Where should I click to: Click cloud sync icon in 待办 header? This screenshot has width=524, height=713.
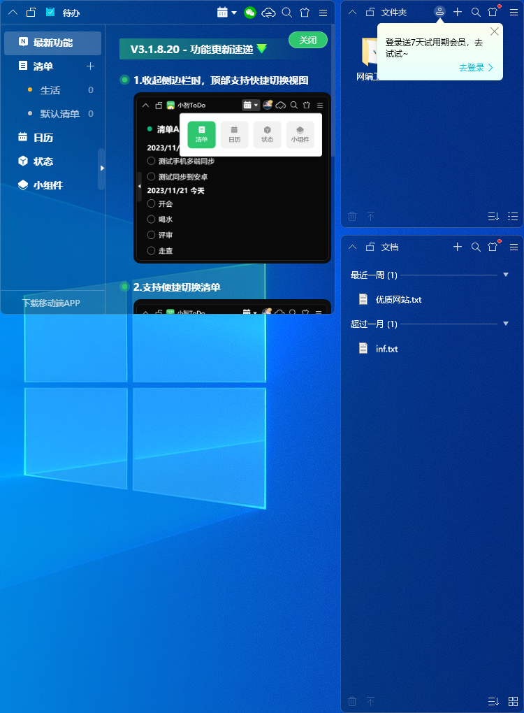coord(268,13)
